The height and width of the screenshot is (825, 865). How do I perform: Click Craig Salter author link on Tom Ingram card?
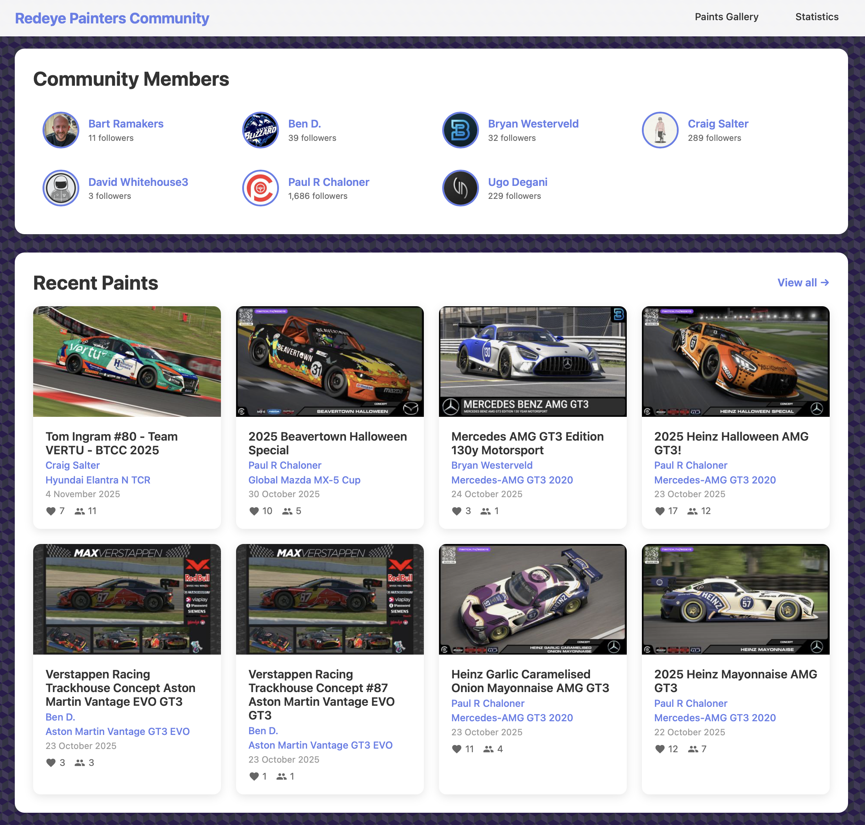pyautogui.click(x=72, y=465)
